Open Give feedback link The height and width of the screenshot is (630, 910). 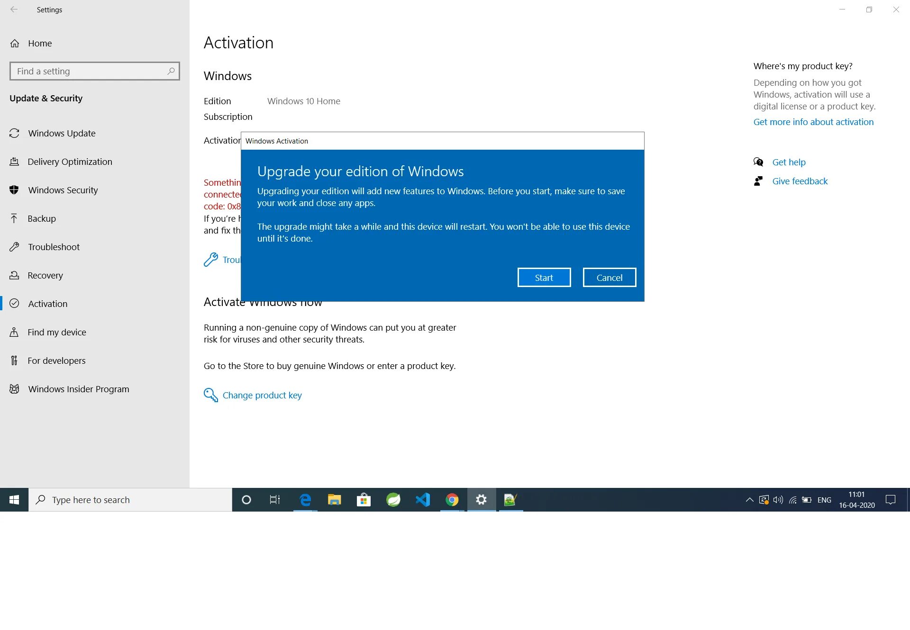[x=800, y=181]
